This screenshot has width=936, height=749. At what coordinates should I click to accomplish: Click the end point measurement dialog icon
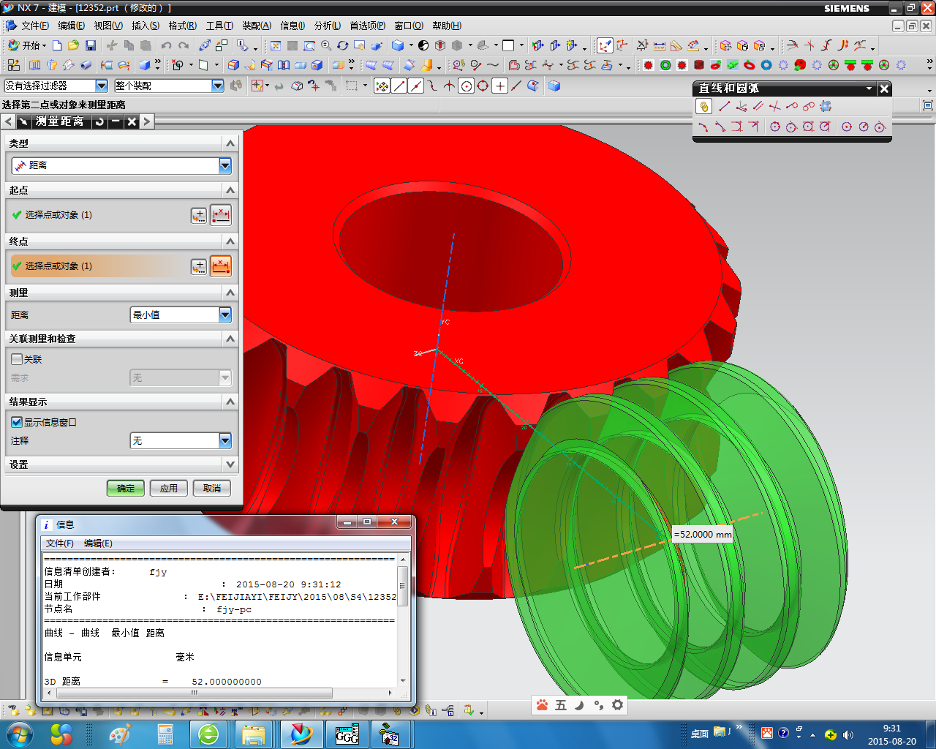(221, 266)
